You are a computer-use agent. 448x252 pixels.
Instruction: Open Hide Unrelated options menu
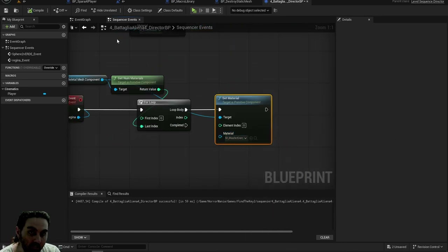point(120,10)
